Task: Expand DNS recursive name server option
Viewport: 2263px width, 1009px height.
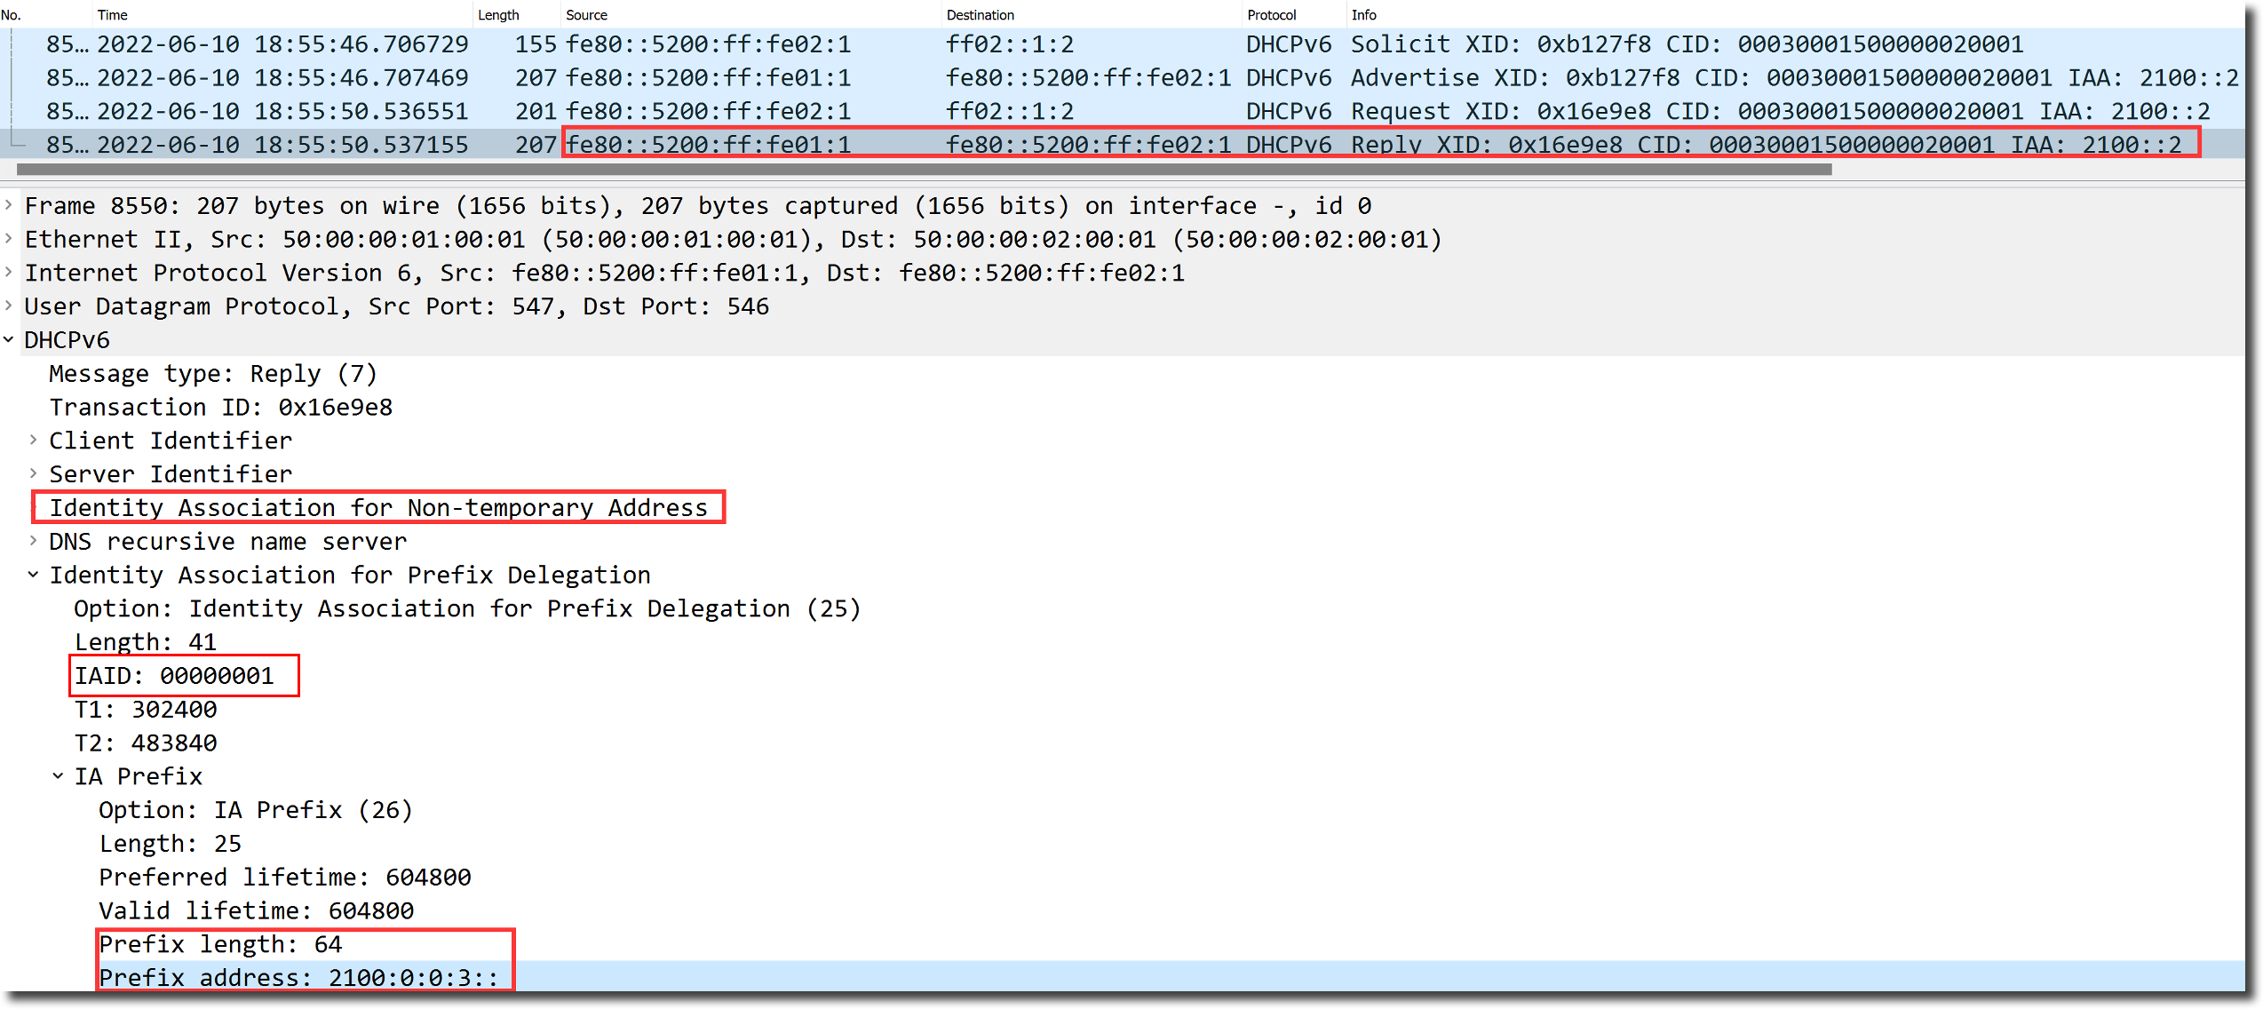Action: point(34,542)
